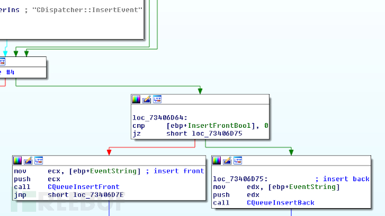This screenshot has height=216, width=385.
Task: Click group icon in the #4 node
Action: point(2,62)
